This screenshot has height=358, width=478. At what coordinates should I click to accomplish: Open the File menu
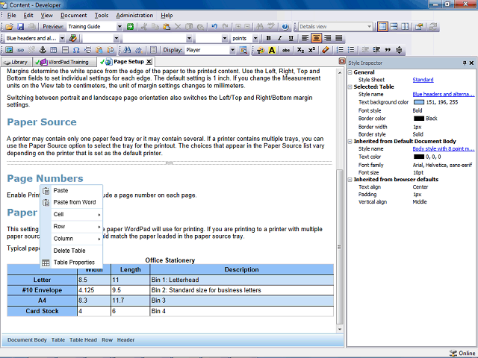pyautogui.click(x=12, y=15)
